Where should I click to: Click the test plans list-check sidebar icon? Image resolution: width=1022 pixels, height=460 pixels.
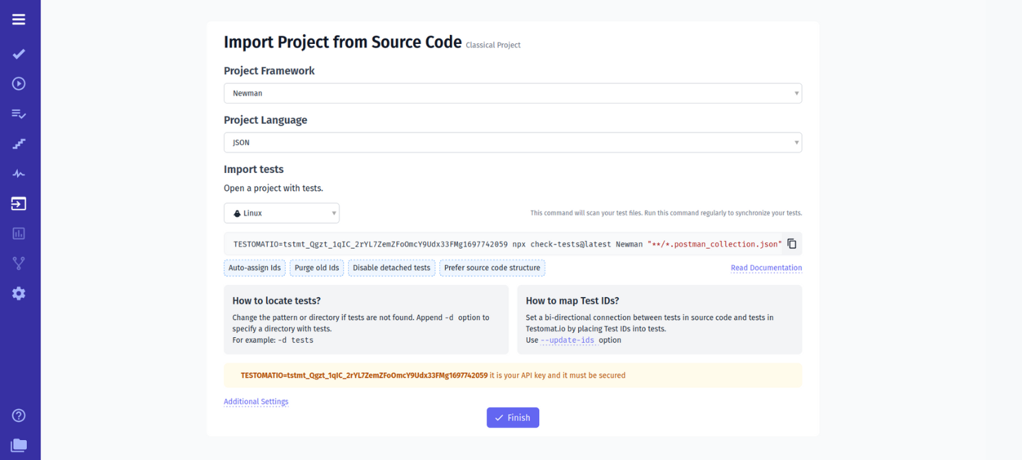coord(19,113)
